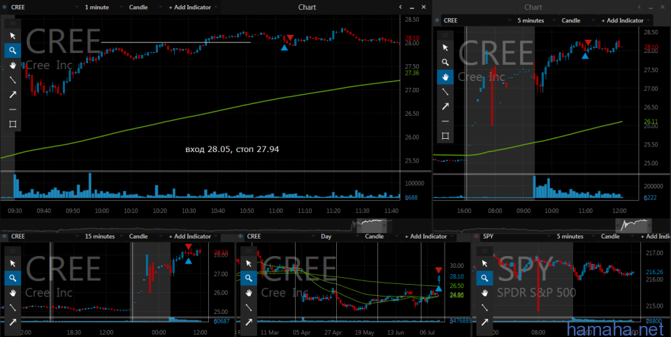
Task: Click the toolbar grip handle in the 1 minute chart
Action: point(13,23)
